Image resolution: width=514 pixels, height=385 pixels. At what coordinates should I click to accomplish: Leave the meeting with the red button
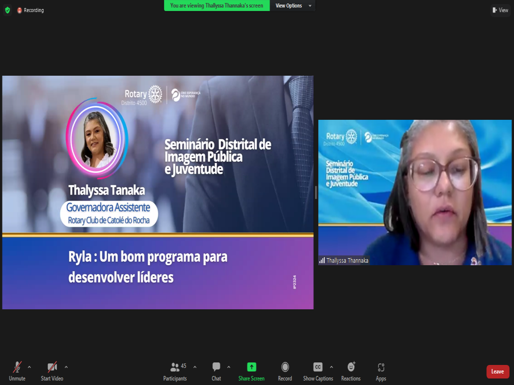[497, 371]
